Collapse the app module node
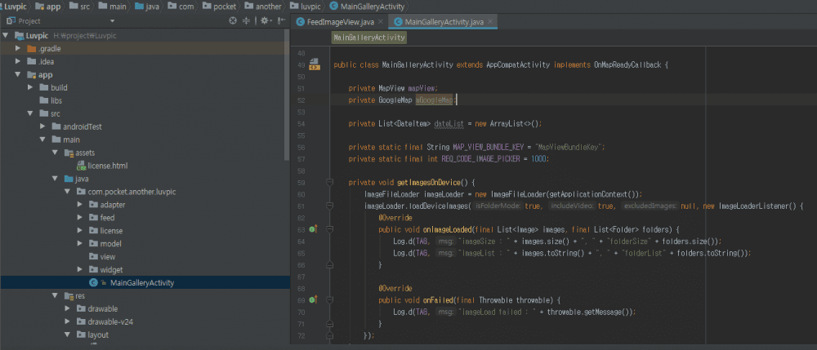The image size is (817, 350). coord(18,74)
